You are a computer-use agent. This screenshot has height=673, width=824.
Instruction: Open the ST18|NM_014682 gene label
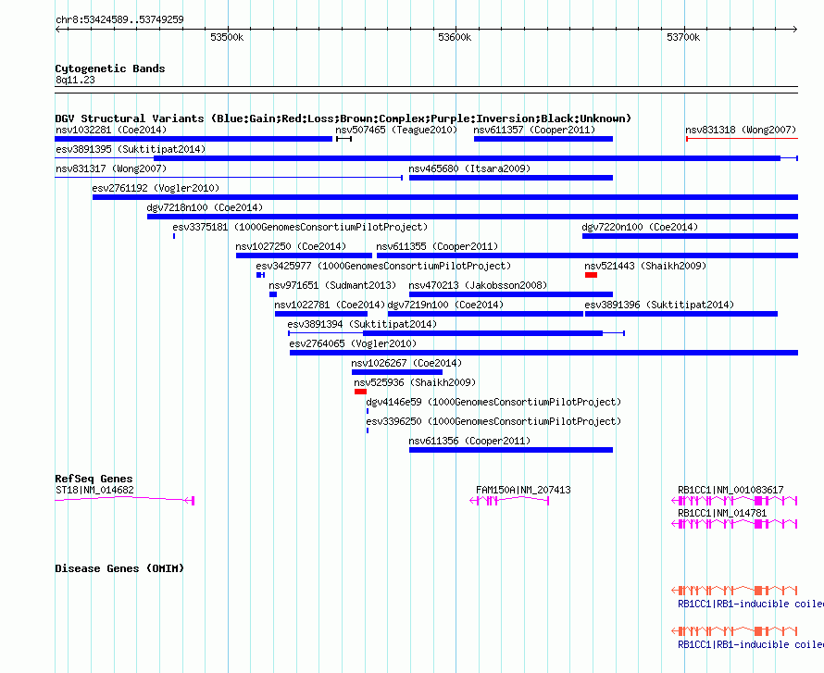coord(94,491)
